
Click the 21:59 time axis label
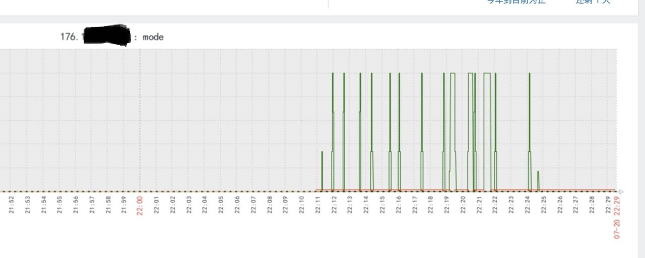[x=124, y=204]
